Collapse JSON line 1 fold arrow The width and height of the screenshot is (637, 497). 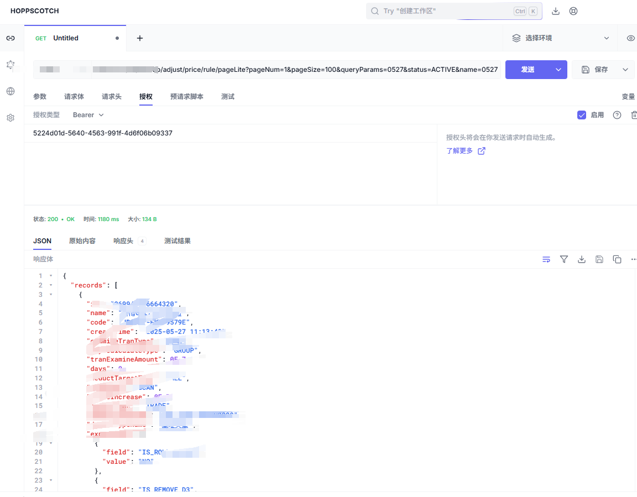[51, 276]
